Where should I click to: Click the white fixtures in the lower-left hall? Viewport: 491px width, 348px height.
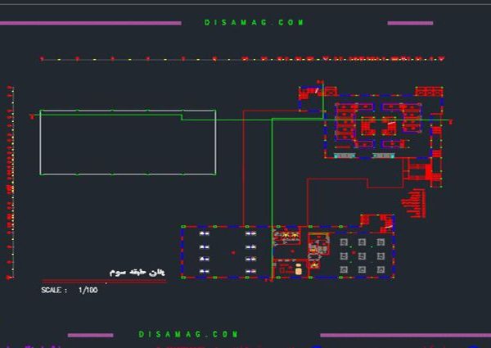(x=203, y=252)
